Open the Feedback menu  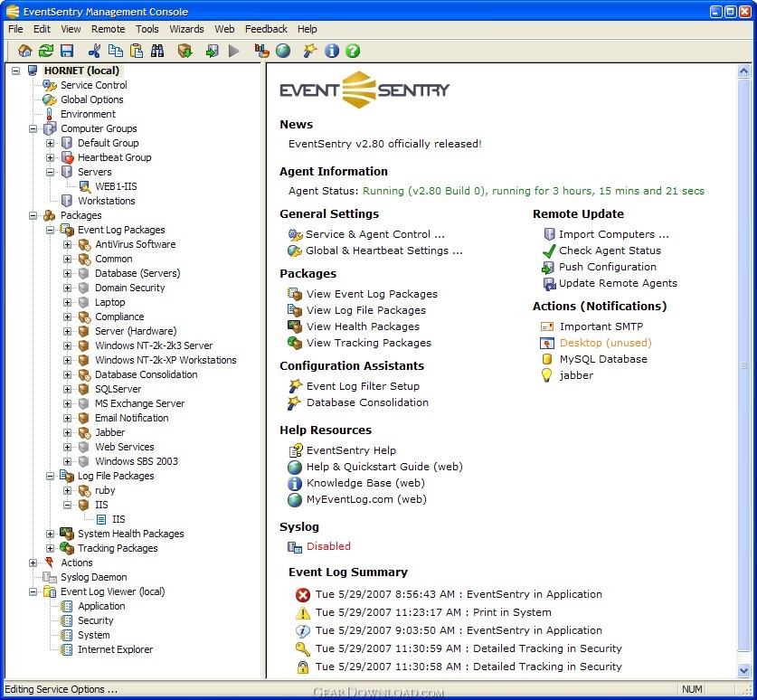coord(266,29)
